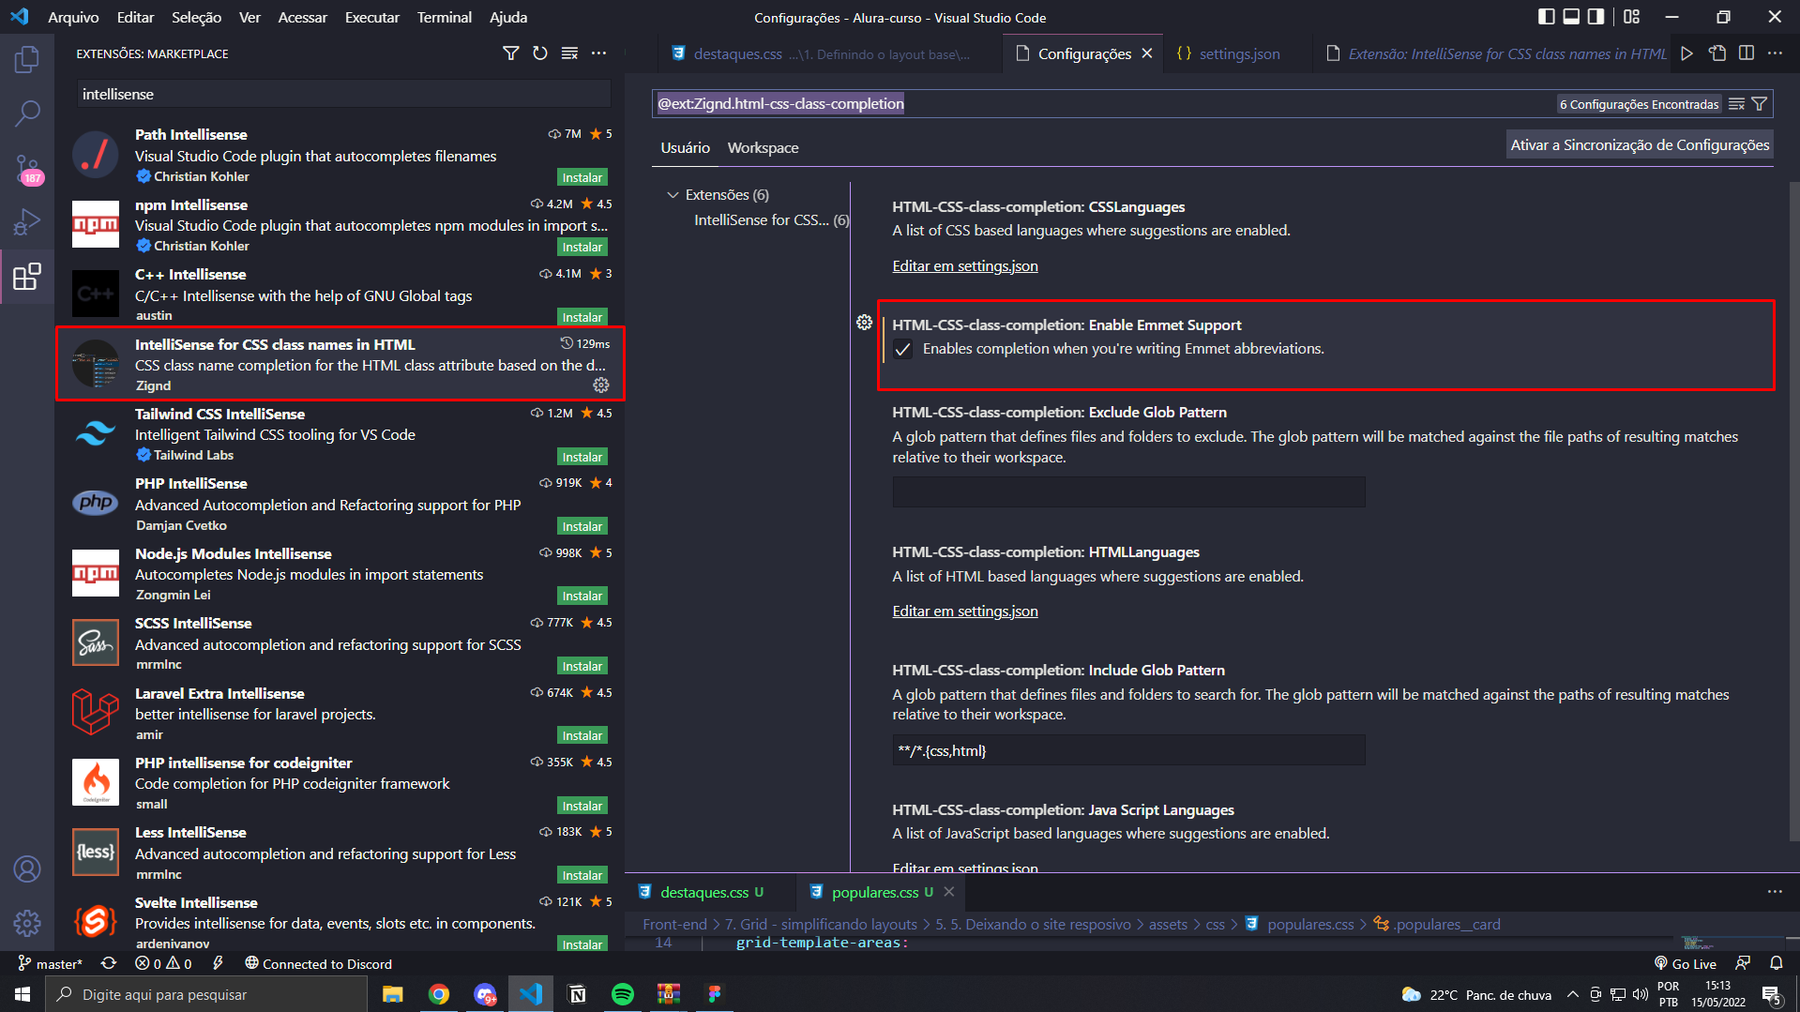Collapse the Extensions (6) settings tree
Viewport: 1800px width, 1012px height.
[x=673, y=195]
